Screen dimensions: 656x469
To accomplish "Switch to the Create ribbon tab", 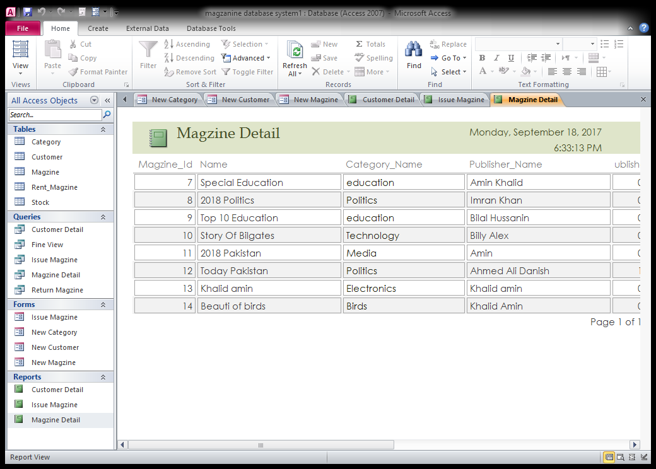I will click(98, 28).
